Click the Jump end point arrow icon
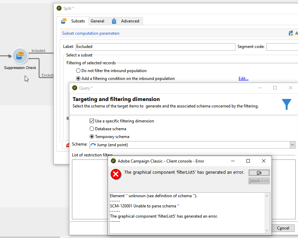Screen dimensions: 298x238 point(93,145)
